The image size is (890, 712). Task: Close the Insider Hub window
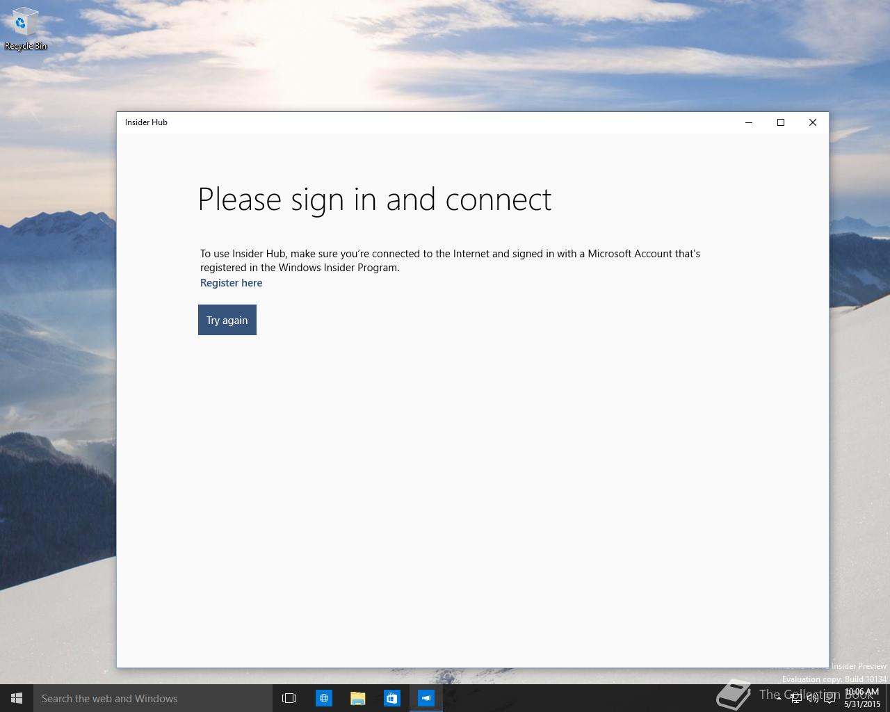813,122
